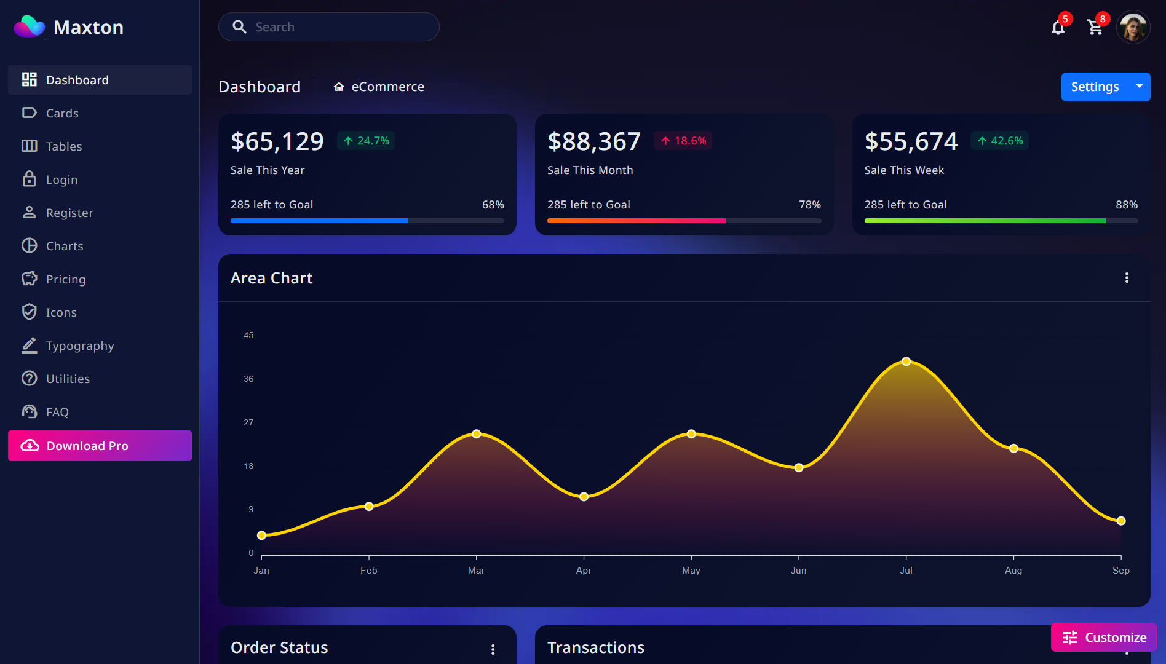Expand the Settings button dropdown arrow

click(1140, 87)
